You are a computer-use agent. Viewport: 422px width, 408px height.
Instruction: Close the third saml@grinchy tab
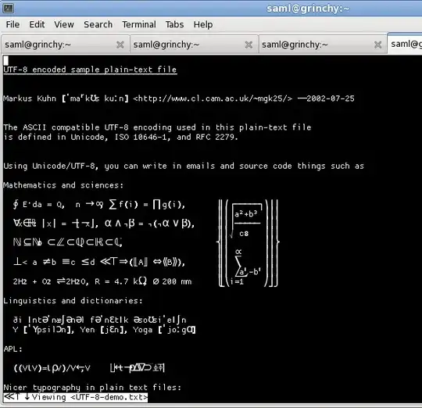tap(378, 45)
